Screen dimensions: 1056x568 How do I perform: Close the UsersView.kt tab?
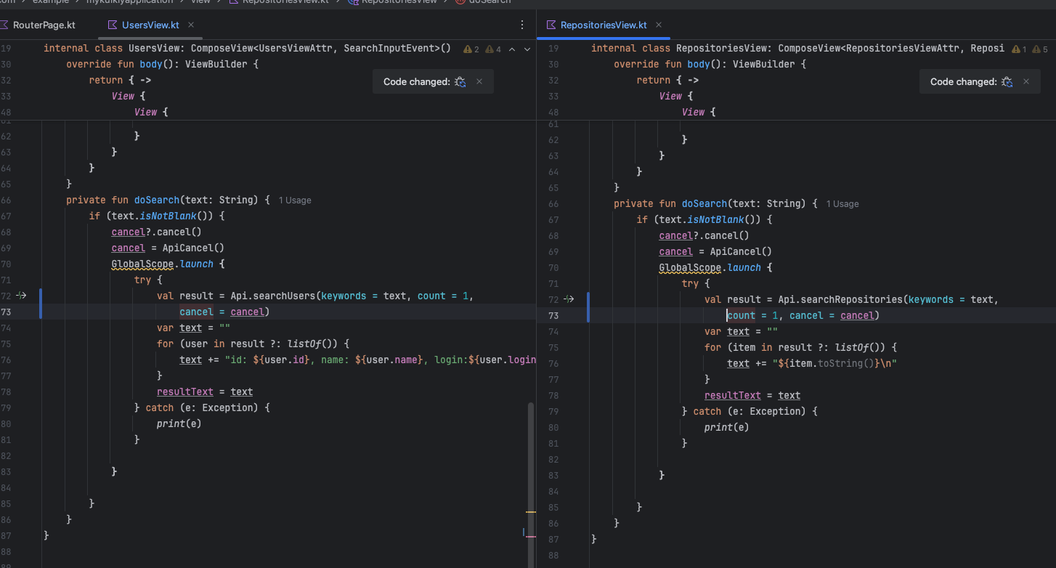[191, 25]
